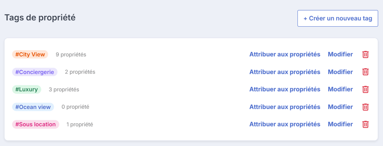Assign Sous location tag to properties
Screen dimensions: 383x146
(285, 125)
